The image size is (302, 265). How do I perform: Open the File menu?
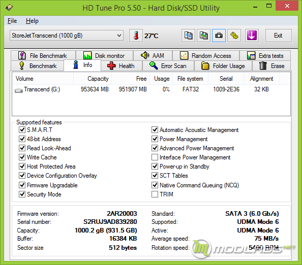(x=12, y=21)
